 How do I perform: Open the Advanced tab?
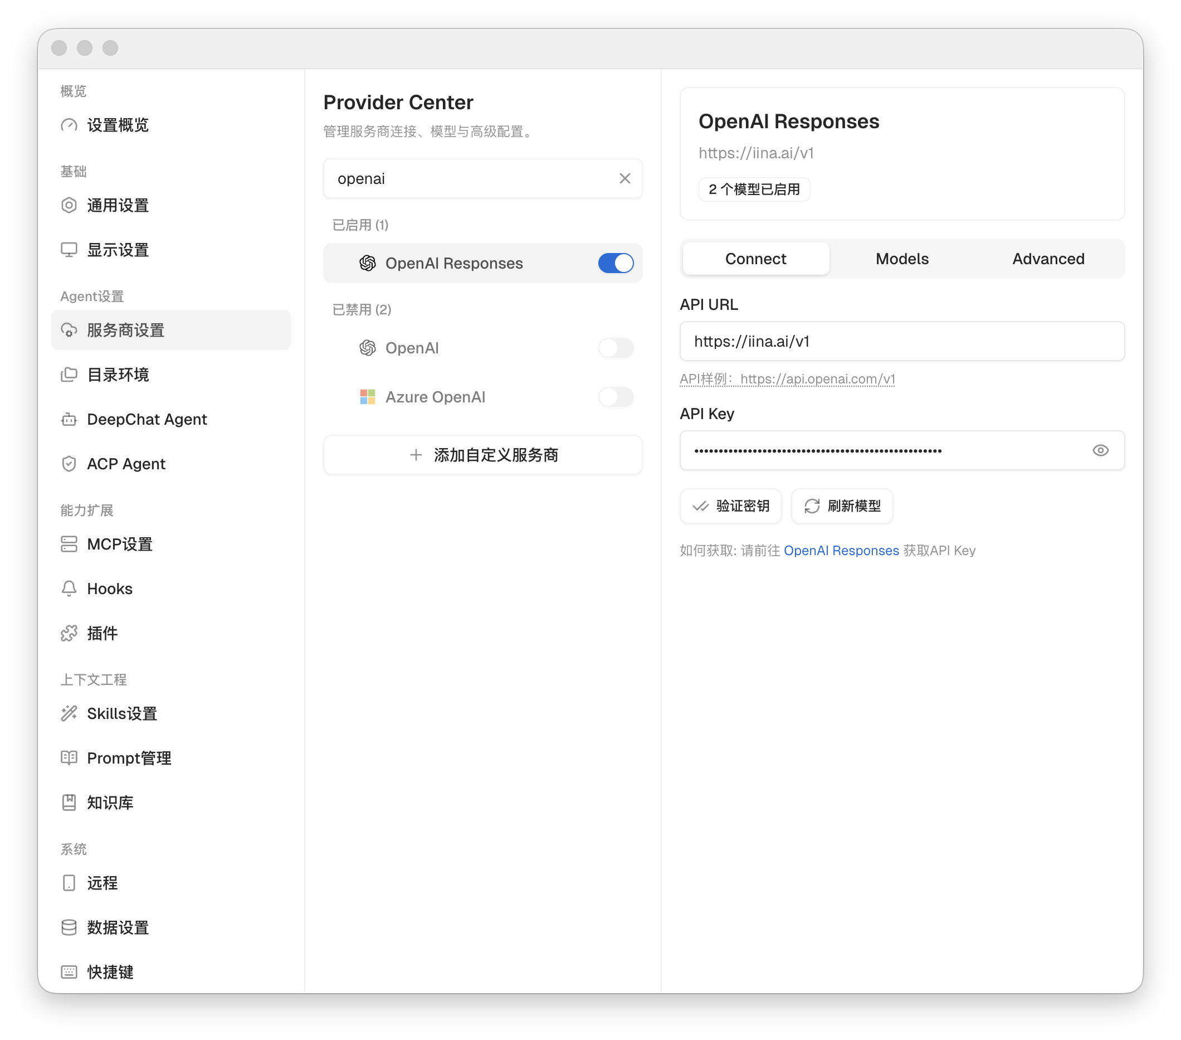pos(1048,259)
